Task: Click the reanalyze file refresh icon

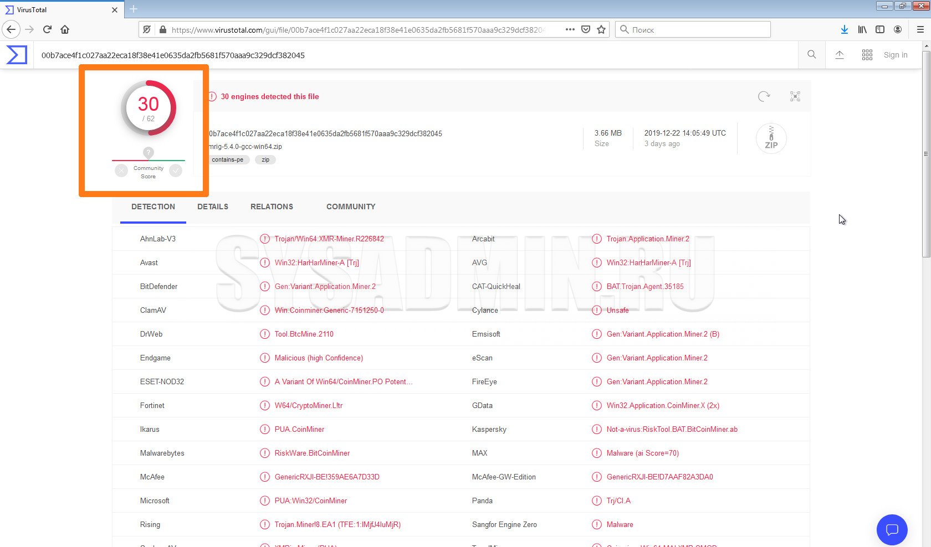Action: click(764, 96)
